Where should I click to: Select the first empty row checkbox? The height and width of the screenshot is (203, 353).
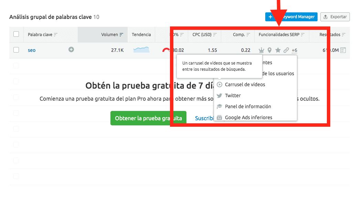(x=16, y=65)
